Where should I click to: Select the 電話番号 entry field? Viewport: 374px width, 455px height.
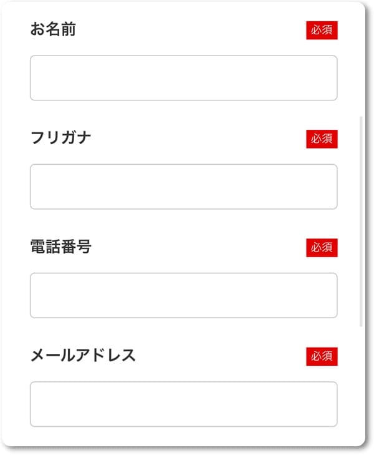coord(183,295)
